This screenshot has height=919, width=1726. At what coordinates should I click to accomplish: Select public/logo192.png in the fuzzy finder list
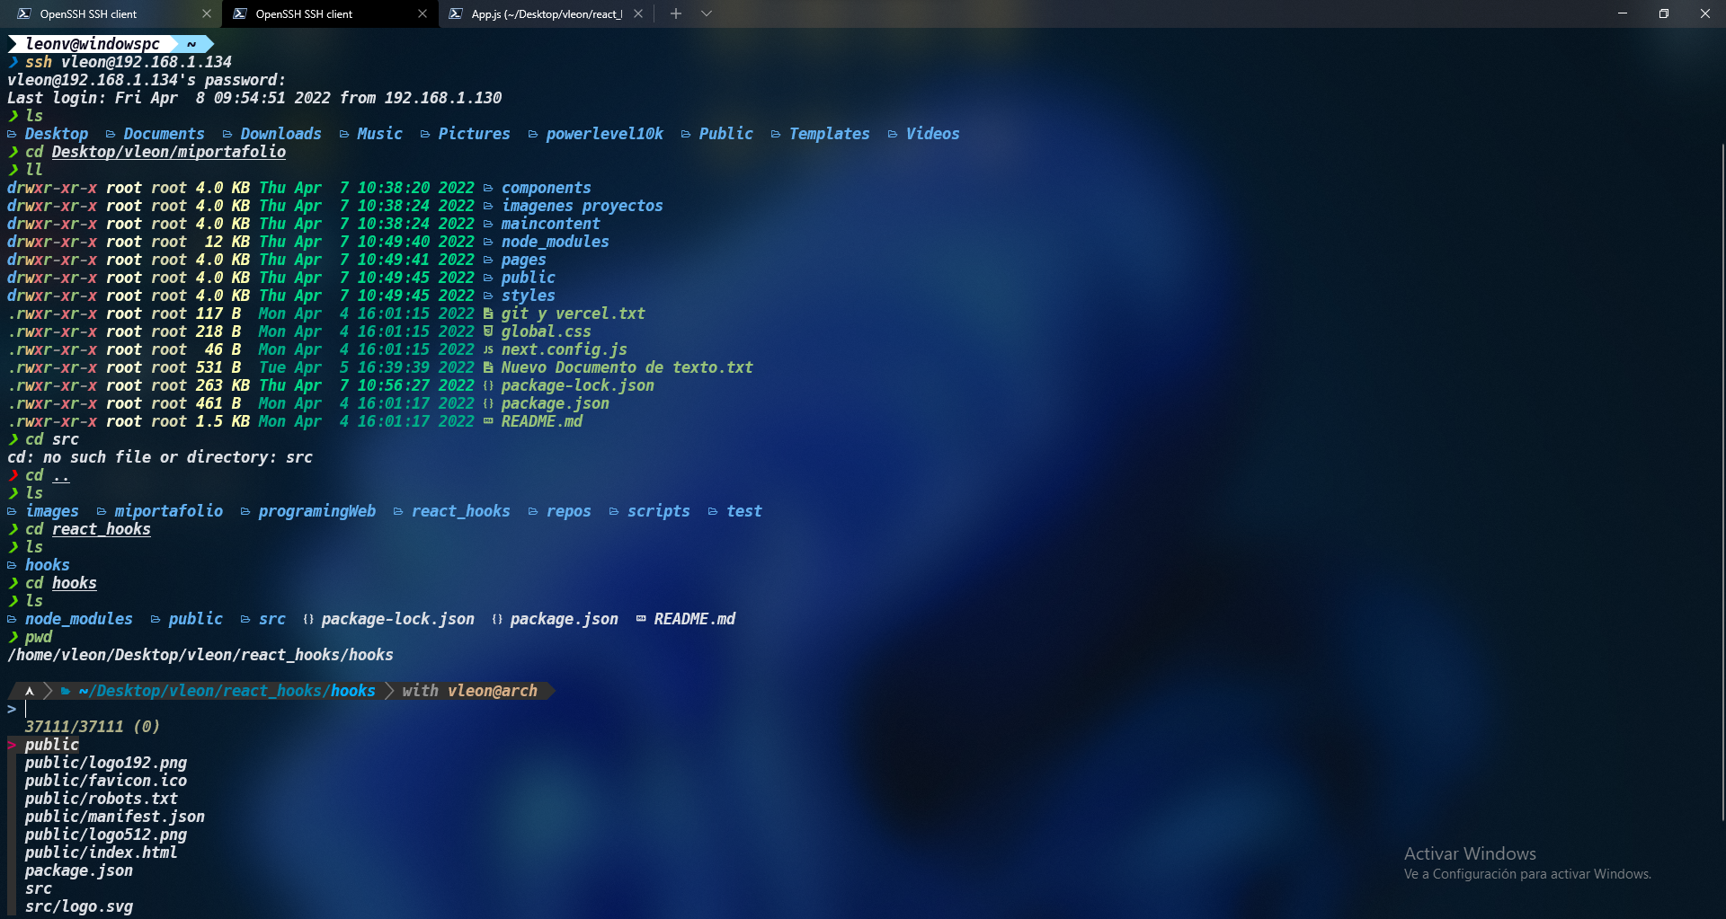coord(106,763)
